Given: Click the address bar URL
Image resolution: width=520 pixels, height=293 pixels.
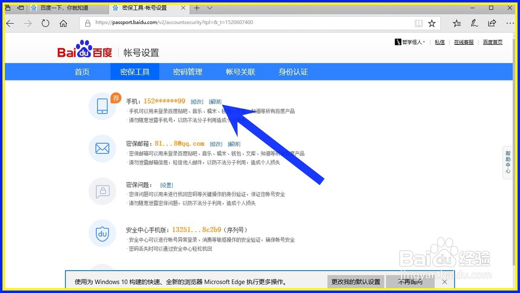Looking at the screenshot, I should click(x=174, y=22).
